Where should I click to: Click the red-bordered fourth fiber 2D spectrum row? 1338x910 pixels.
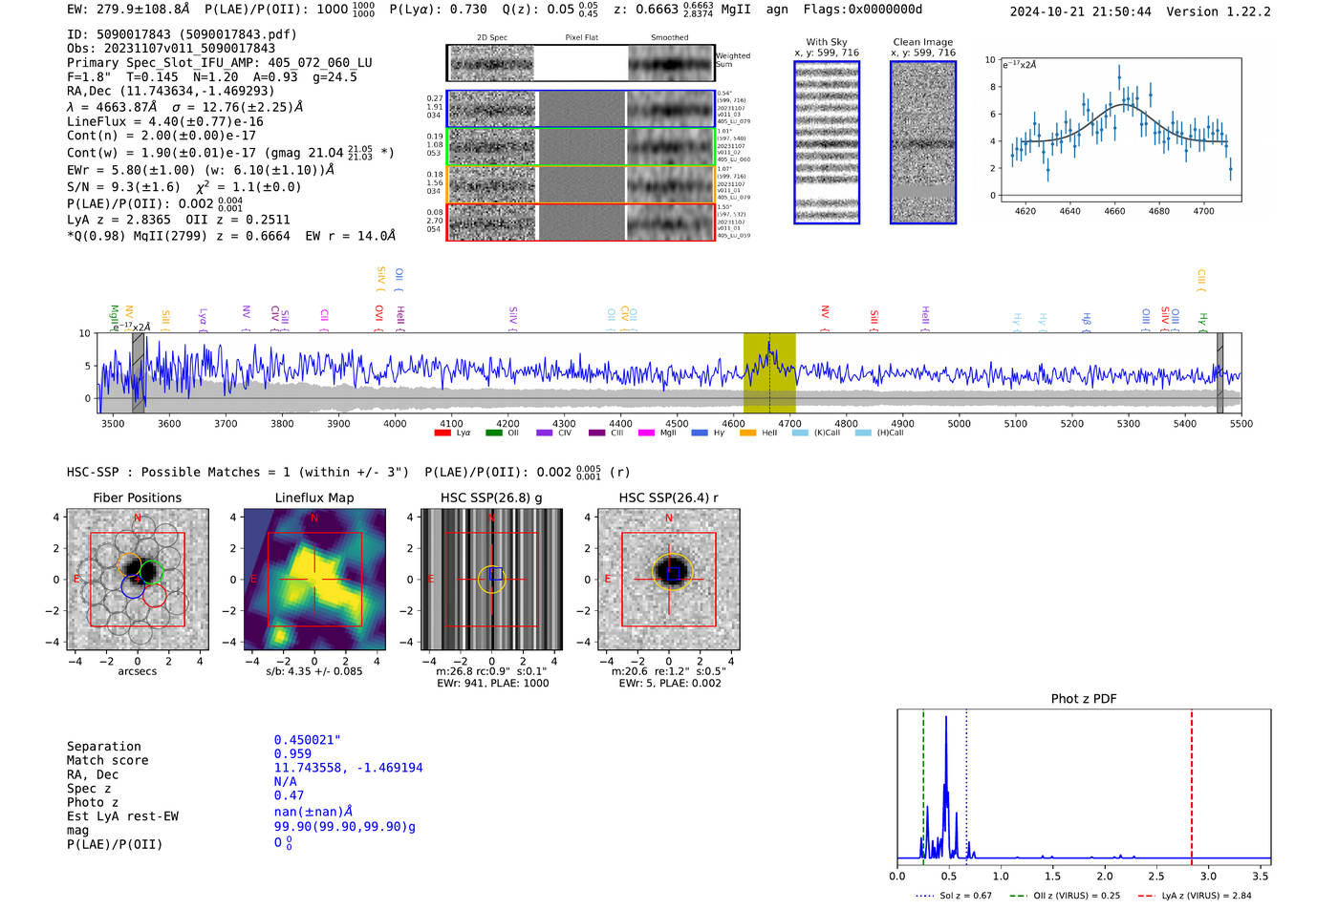coord(581,222)
